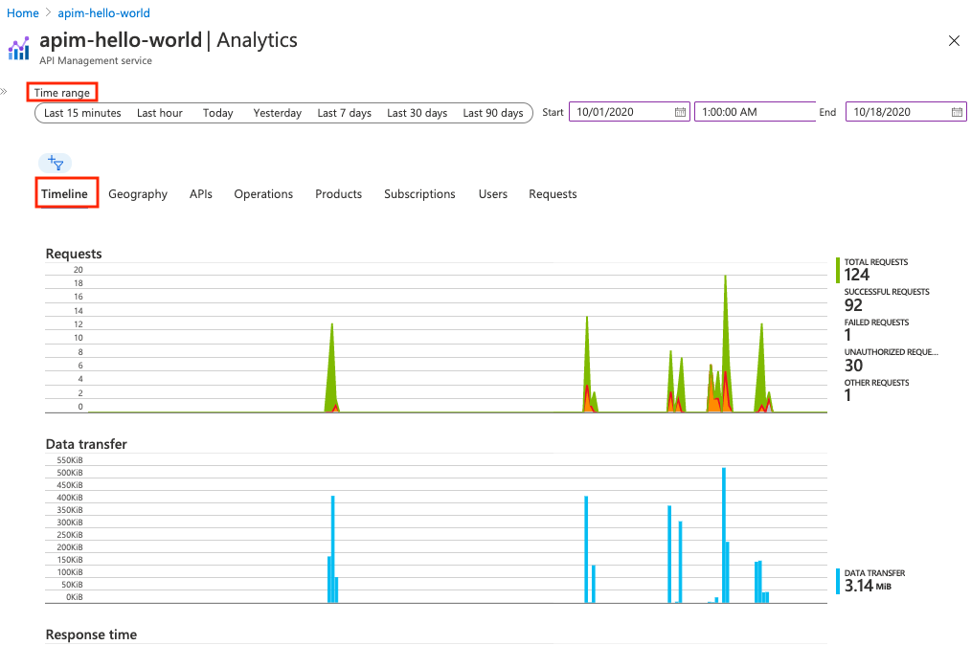Select Last 30 days time range
Image resolution: width=971 pixels, height=645 pixels.
pyautogui.click(x=418, y=113)
